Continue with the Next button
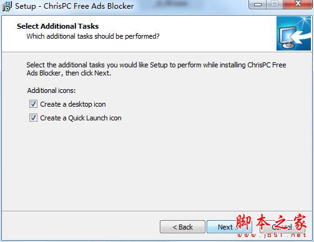Screen dimensions: 314x242 click(229, 227)
